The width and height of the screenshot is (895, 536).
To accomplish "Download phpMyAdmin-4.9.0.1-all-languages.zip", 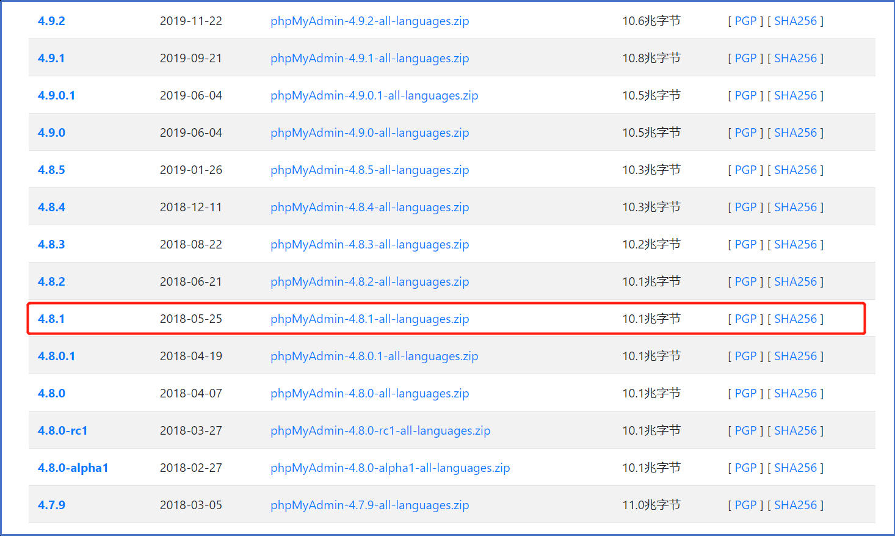I will pos(374,95).
